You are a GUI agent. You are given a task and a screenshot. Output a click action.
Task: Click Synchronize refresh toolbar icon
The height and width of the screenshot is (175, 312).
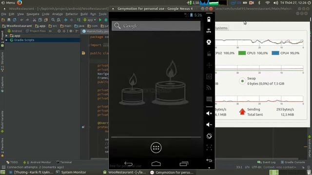[15, 20]
